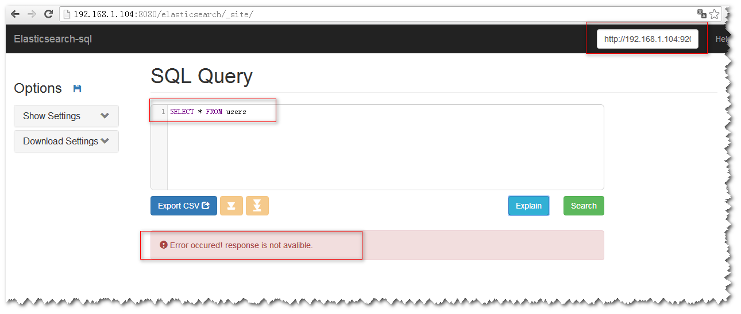Reload the page with the refresh icon
This screenshot has height=314, width=741.
(48, 14)
